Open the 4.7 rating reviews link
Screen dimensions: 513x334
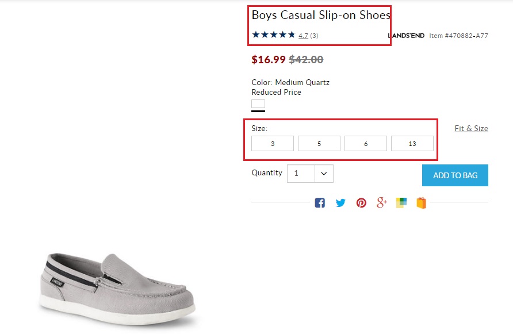point(303,36)
